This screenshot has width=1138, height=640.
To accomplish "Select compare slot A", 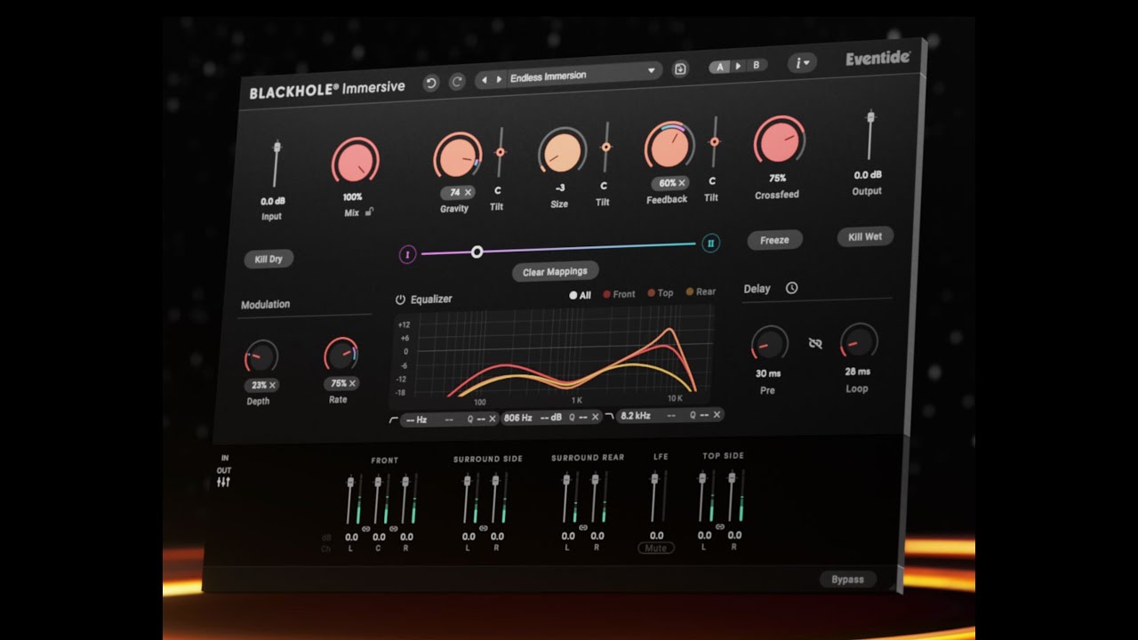I will tap(720, 66).
